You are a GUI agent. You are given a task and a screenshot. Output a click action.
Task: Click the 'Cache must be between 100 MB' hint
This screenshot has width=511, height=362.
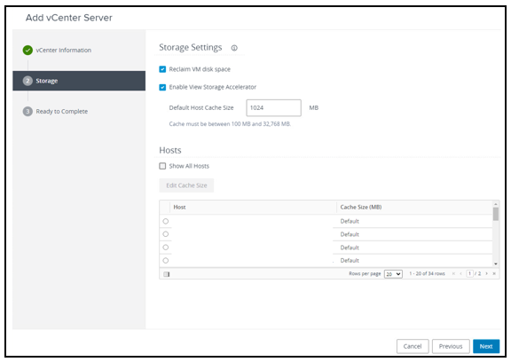[x=230, y=124]
